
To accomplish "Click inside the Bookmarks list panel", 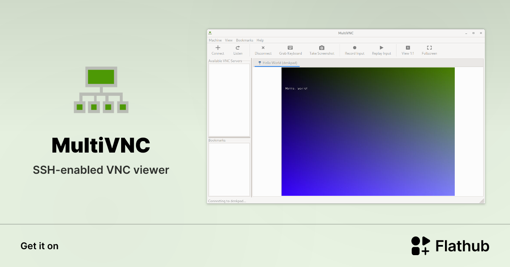I will (x=229, y=170).
